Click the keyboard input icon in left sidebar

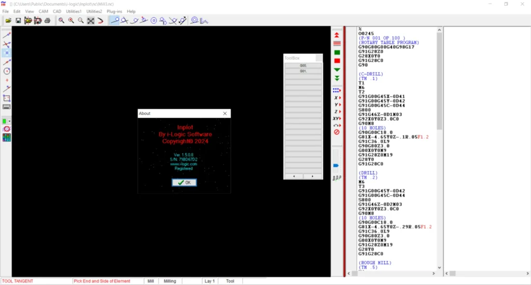click(x=6, y=107)
